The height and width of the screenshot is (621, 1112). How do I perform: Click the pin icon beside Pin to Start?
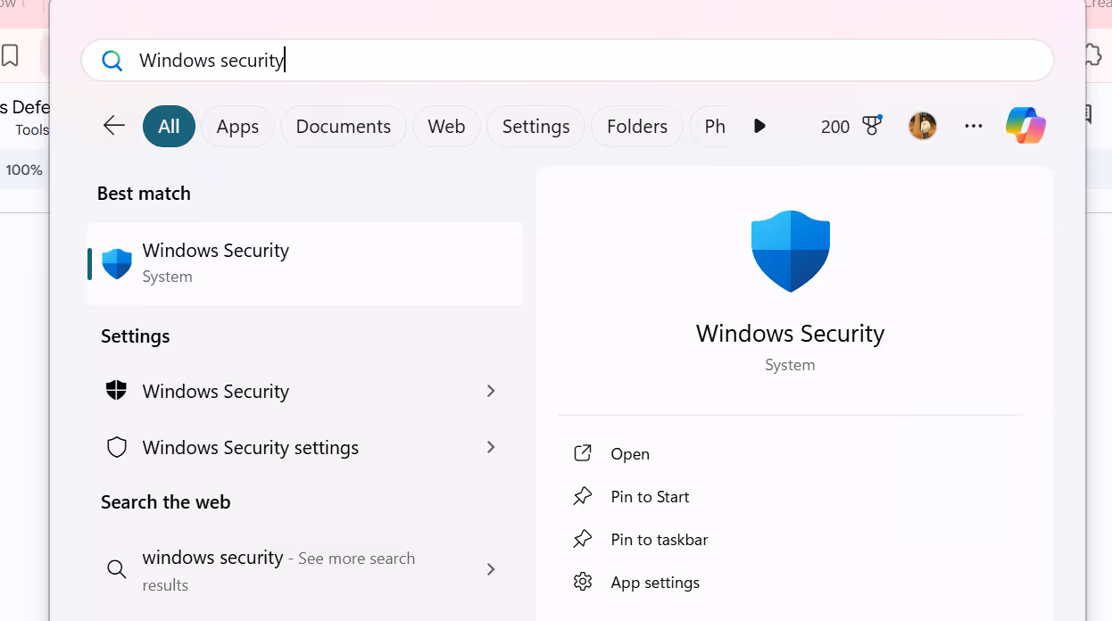[x=583, y=496]
